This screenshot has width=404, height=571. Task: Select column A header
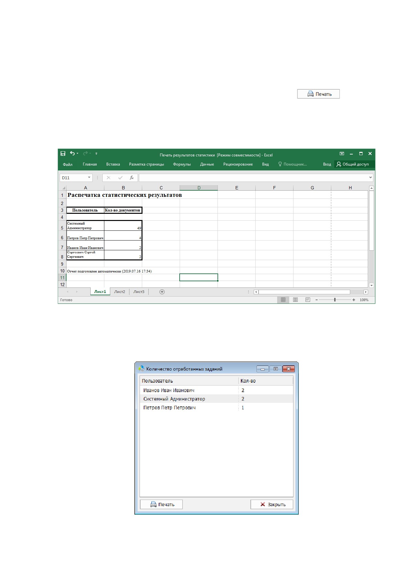pos(85,188)
